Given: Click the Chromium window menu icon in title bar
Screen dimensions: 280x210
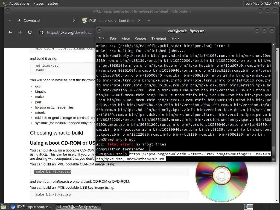Looking at the screenshot, I should coord(7,11).
